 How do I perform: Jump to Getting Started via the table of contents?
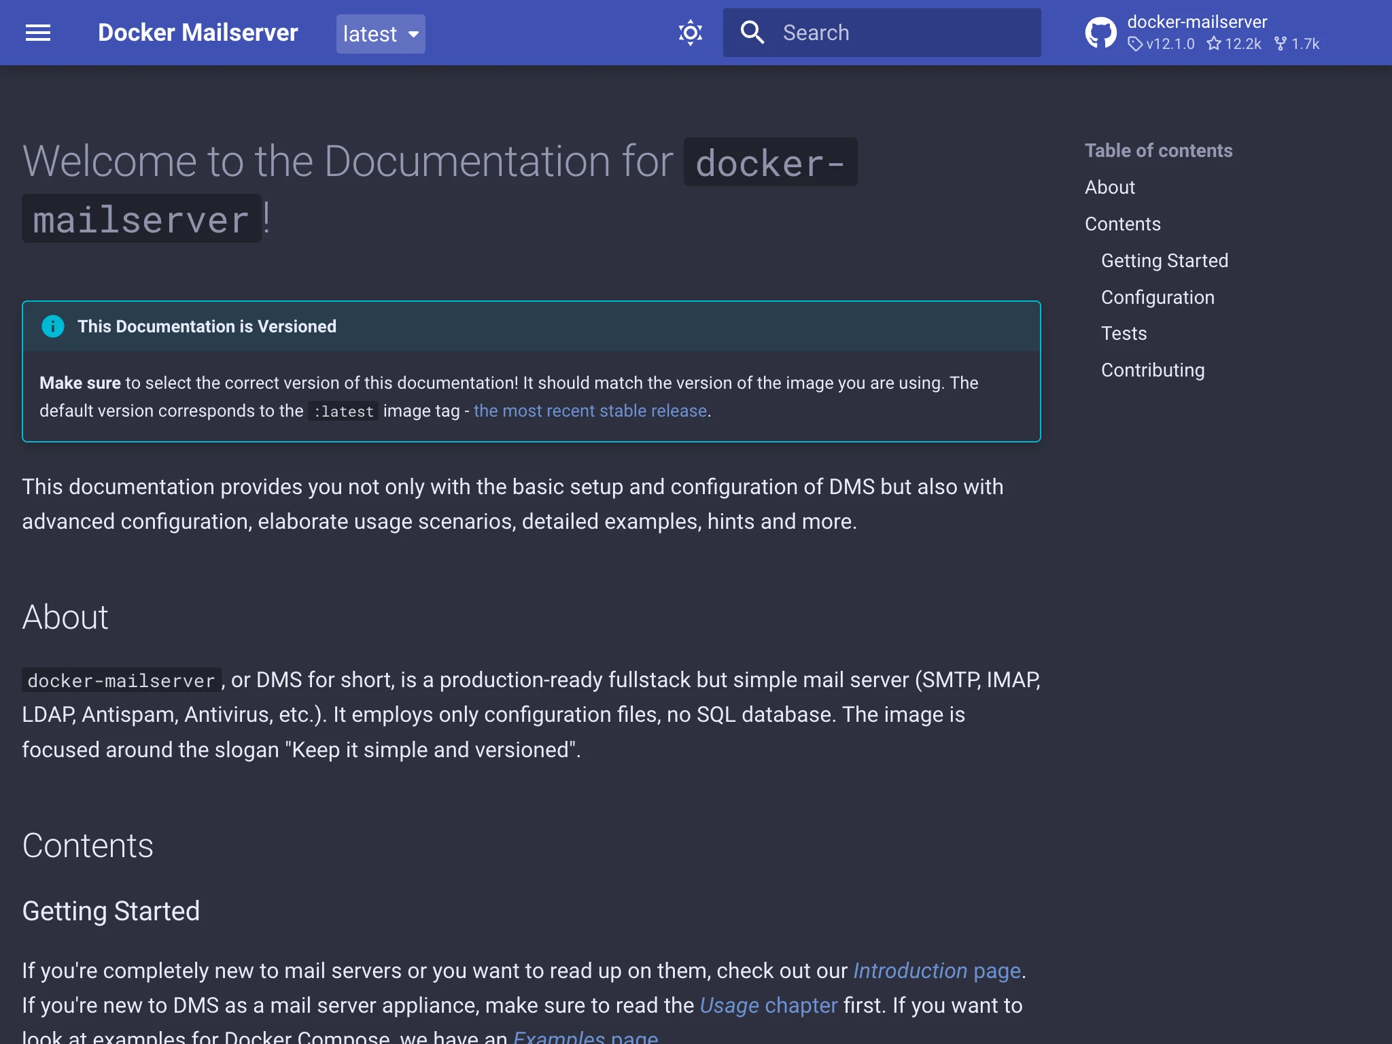(x=1164, y=260)
